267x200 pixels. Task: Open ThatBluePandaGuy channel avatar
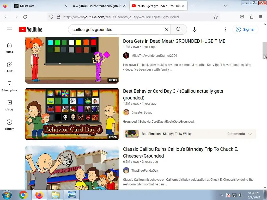pyautogui.click(x=126, y=170)
